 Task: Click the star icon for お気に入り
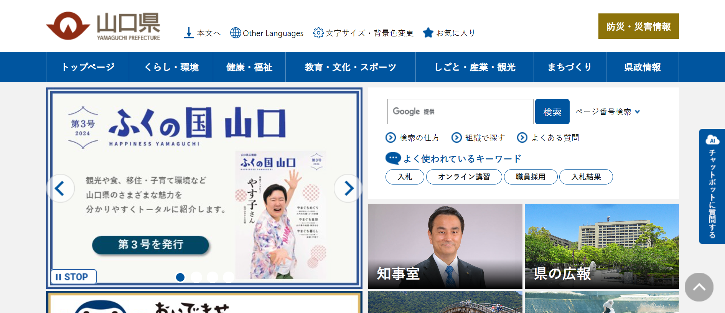click(x=428, y=33)
